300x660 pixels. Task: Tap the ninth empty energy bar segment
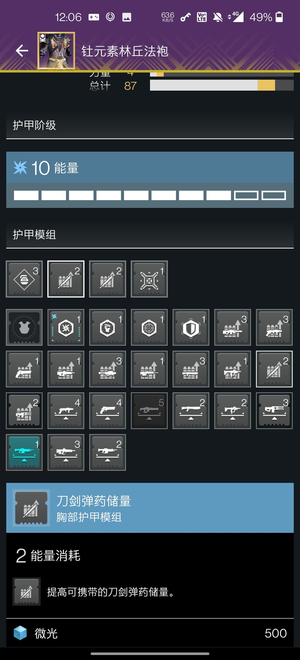tap(246, 195)
